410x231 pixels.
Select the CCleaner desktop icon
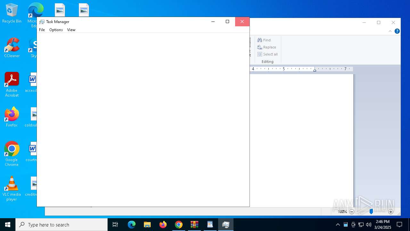point(12,48)
